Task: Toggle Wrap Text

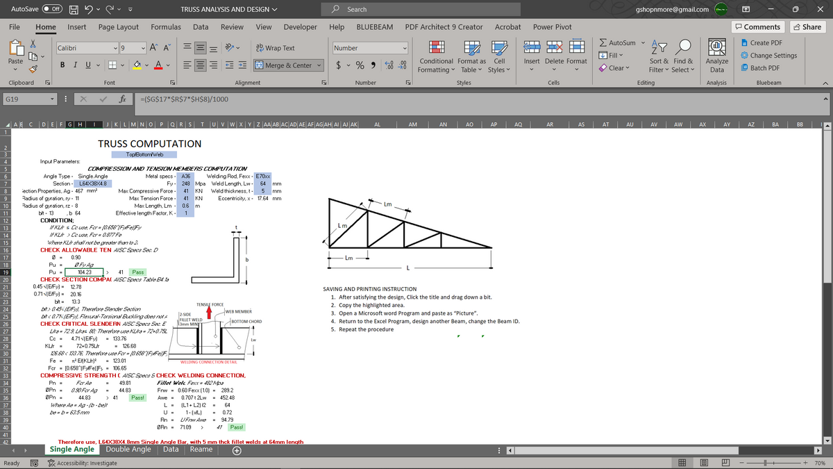Action: click(x=276, y=48)
